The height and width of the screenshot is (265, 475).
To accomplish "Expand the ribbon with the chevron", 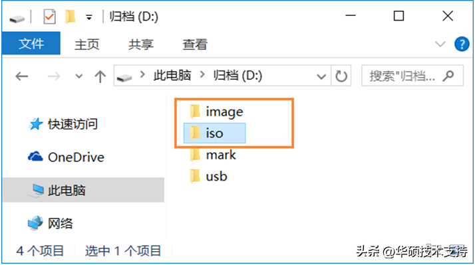I will (440, 44).
